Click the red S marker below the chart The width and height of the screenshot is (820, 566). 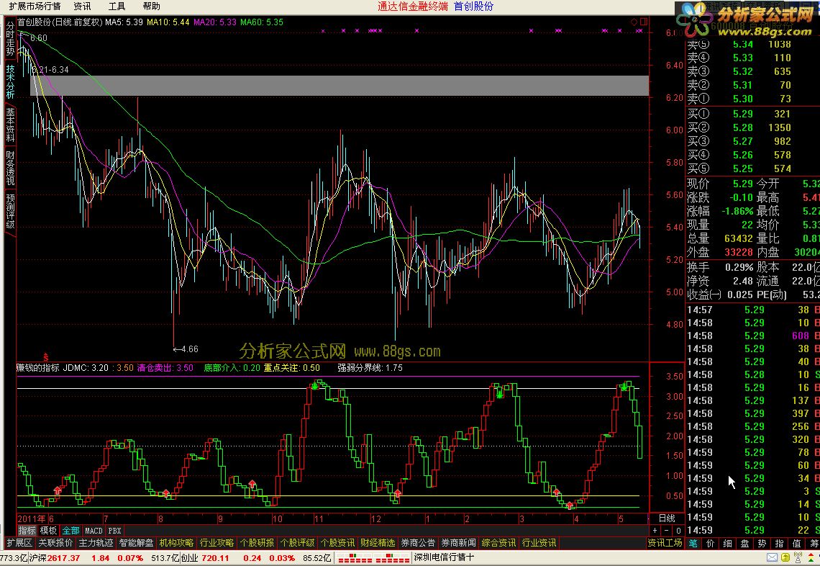[x=46, y=357]
